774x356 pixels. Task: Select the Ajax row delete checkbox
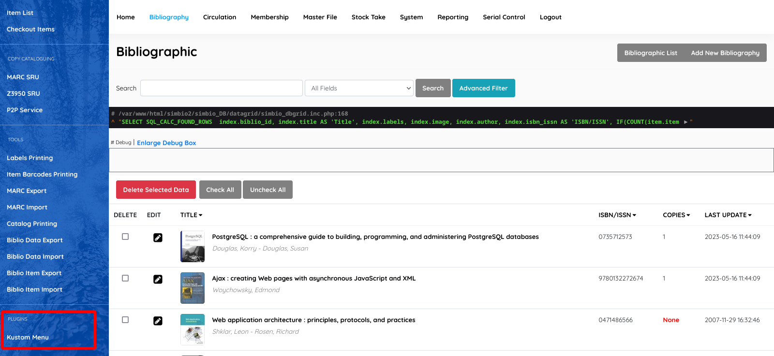coord(125,278)
